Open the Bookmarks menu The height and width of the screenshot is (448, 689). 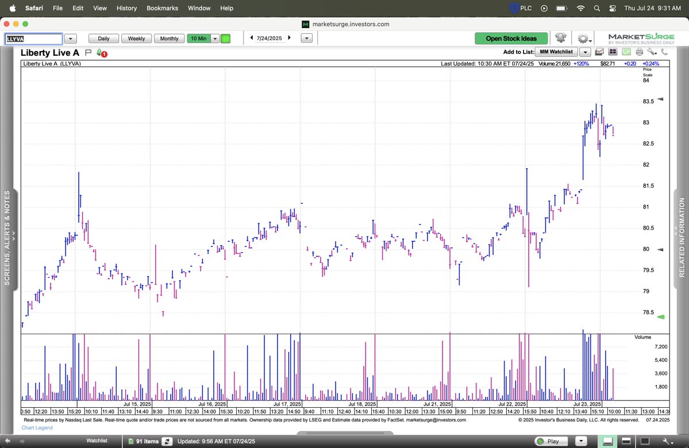[x=162, y=8]
